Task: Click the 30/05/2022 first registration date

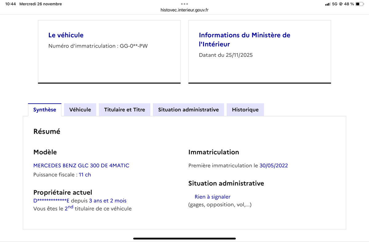Action: point(274,166)
